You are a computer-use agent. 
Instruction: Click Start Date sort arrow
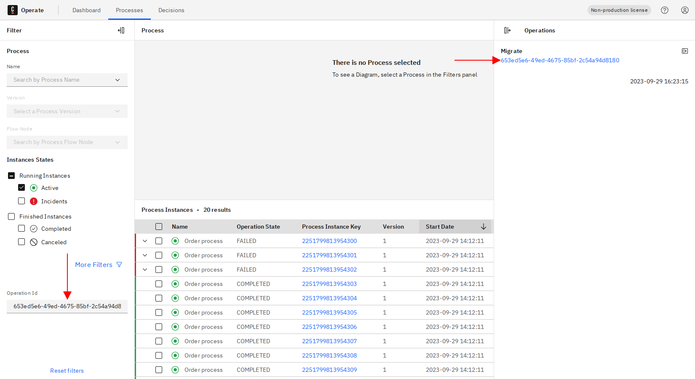(484, 227)
